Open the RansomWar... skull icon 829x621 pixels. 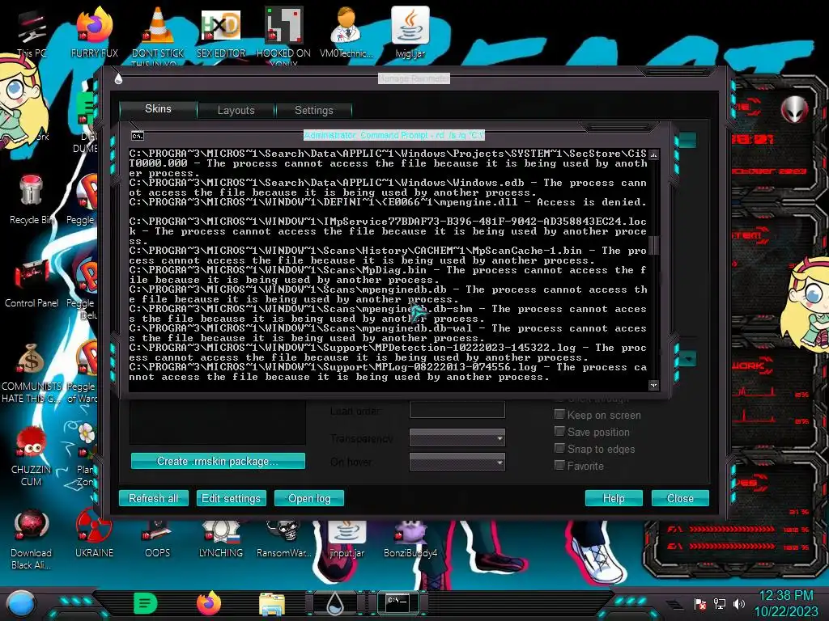coord(284,539)
